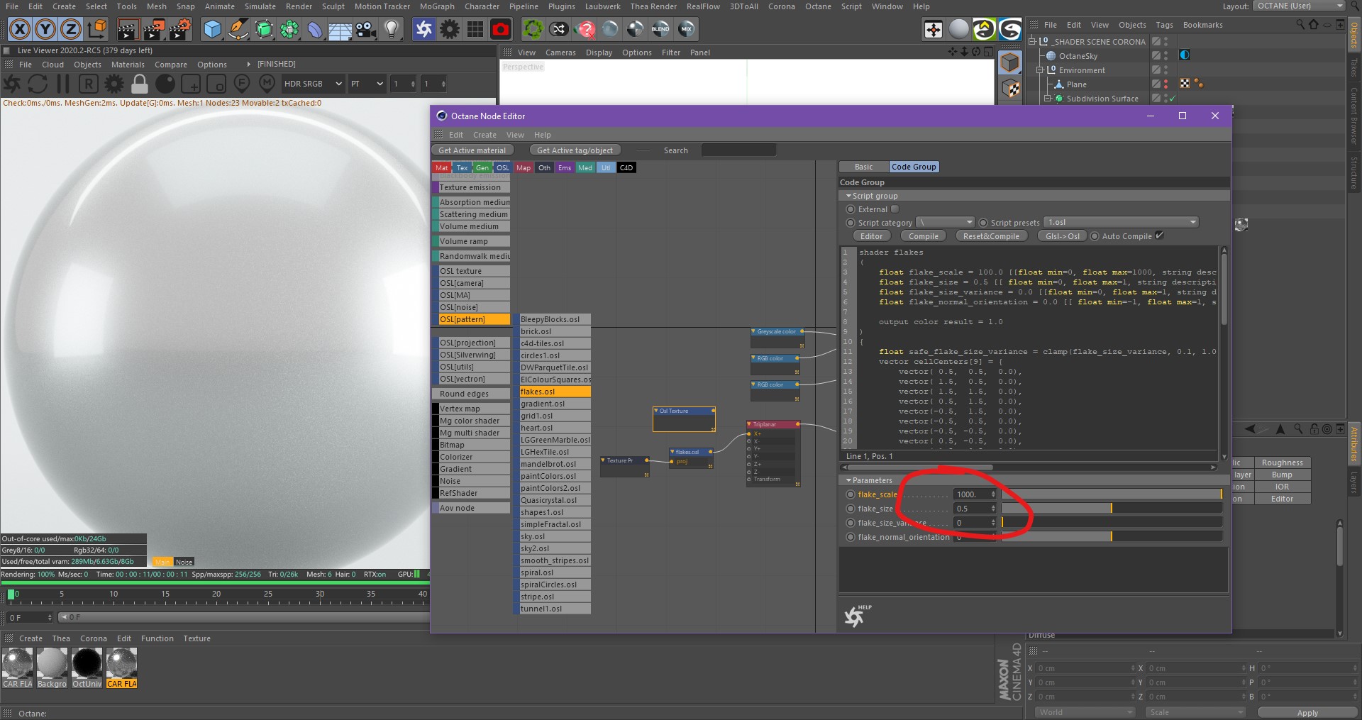Collapse the Script group section
Screen dimensions: 1362x720
[848, 196]
